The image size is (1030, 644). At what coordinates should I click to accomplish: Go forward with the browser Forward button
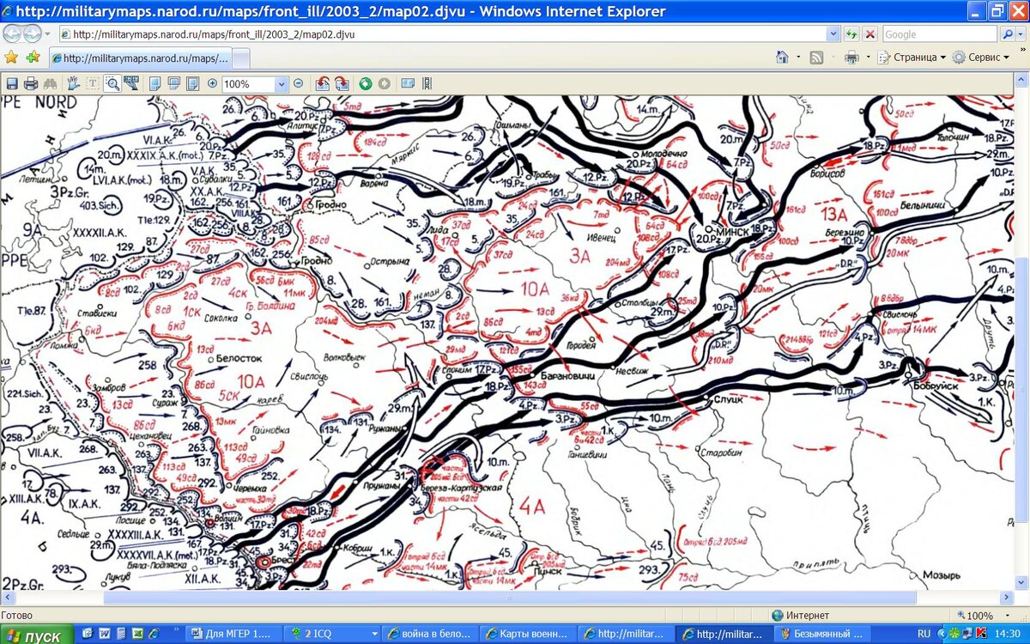pos(32,34)
